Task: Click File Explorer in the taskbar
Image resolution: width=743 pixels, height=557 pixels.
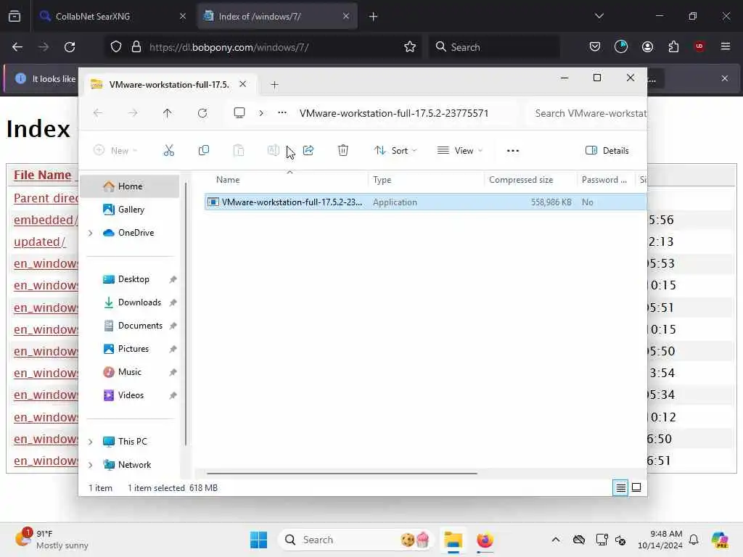Action: coord(453,540)
